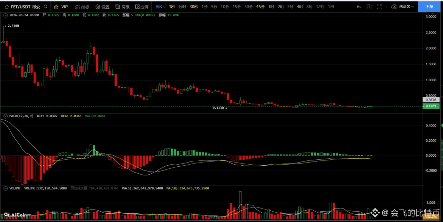Open the 设置 gear settings
443x222 pixels.
coord(102,7)
